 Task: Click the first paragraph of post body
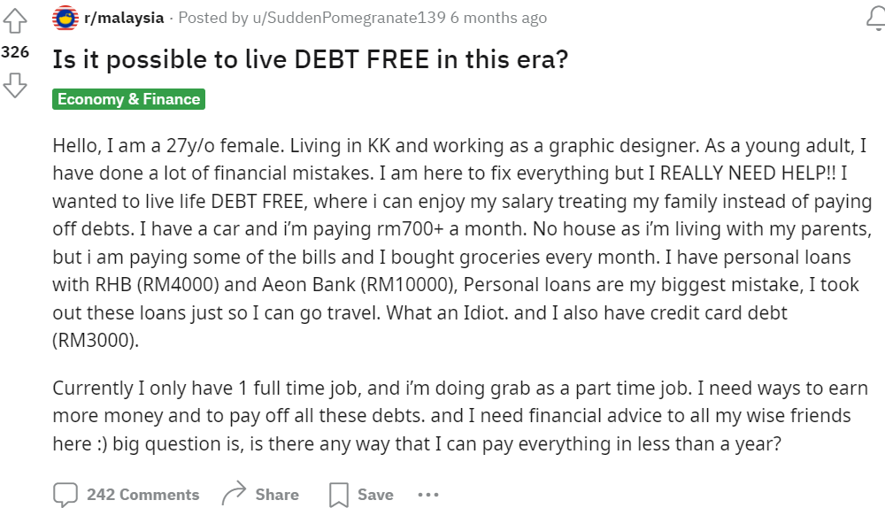pos(462,242)
